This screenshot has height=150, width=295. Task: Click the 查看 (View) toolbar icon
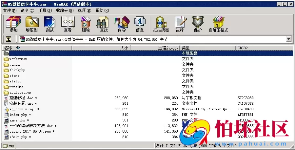coord(68,24)
